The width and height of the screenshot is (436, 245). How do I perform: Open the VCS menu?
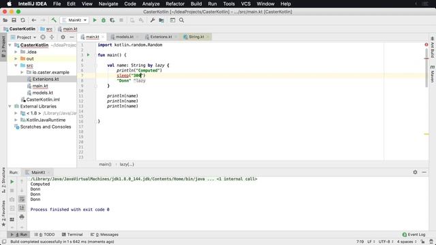click(245, 4)
